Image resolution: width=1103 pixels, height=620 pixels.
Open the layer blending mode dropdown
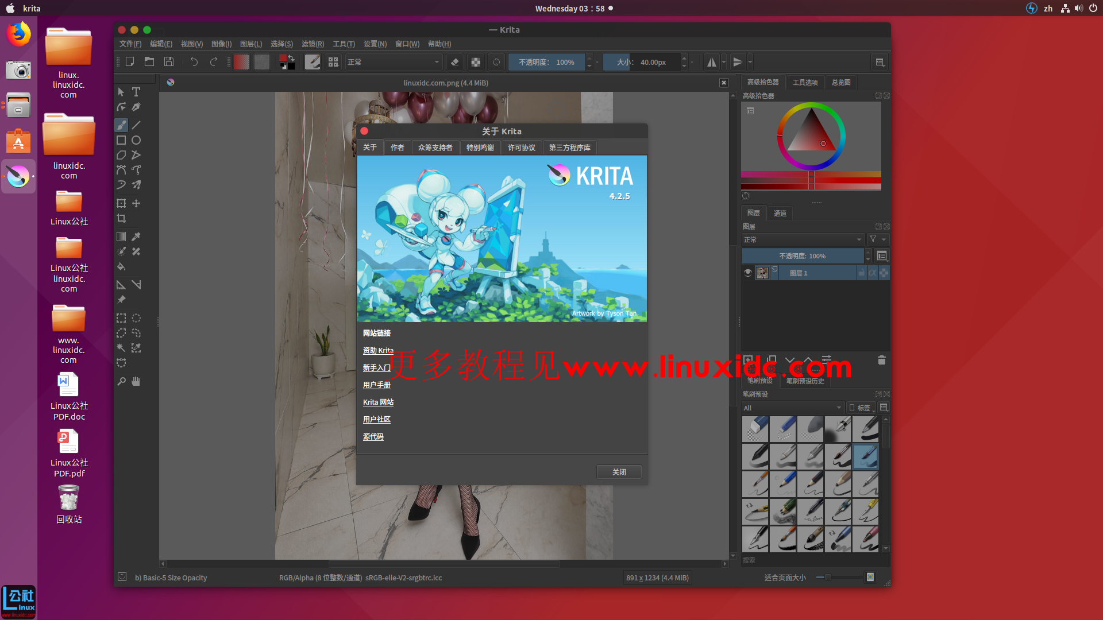click(x=803, y=239)
